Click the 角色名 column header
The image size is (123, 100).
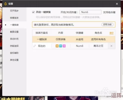point(98,33)
